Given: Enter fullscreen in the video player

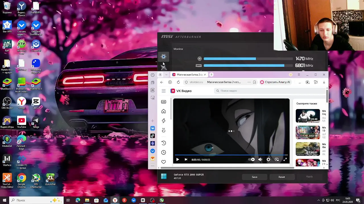Looking at the screenshot, I should pyautogui.click(x=285, y=160).
